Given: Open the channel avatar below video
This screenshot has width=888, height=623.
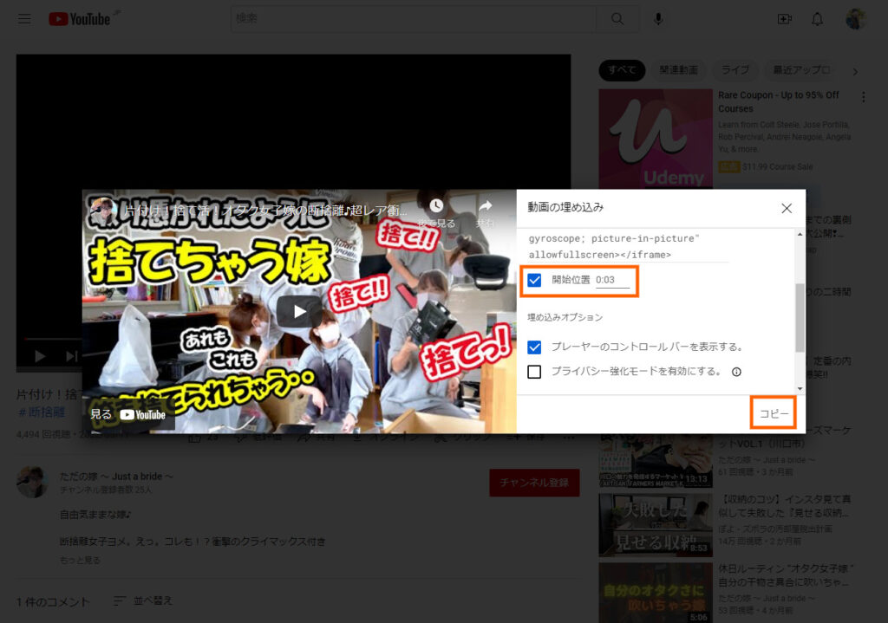Looking at the screenshot, I should [x=33, y=482].
